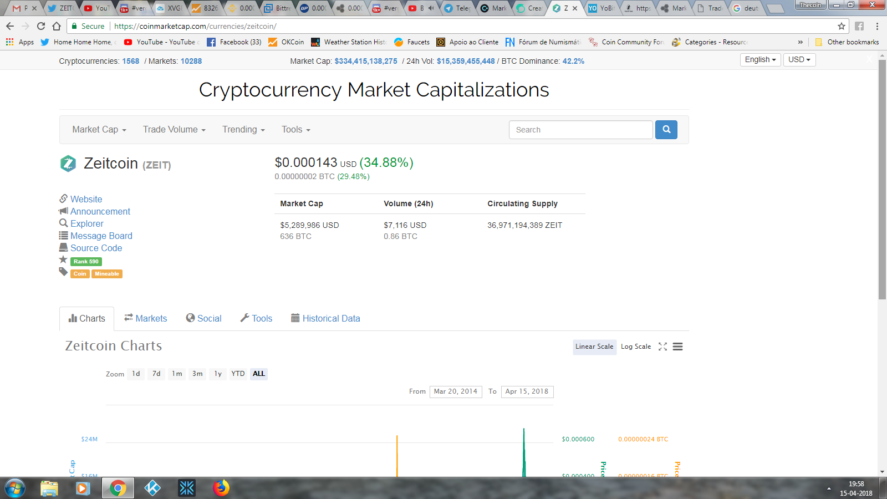Open the Explorer link
This screenshot has width=887, height=499.
[x=86, y=224]
